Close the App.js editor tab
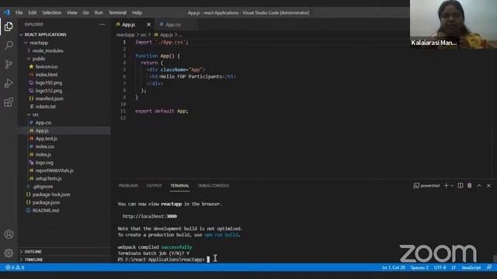497x279 pixels. tap(148, 24)
